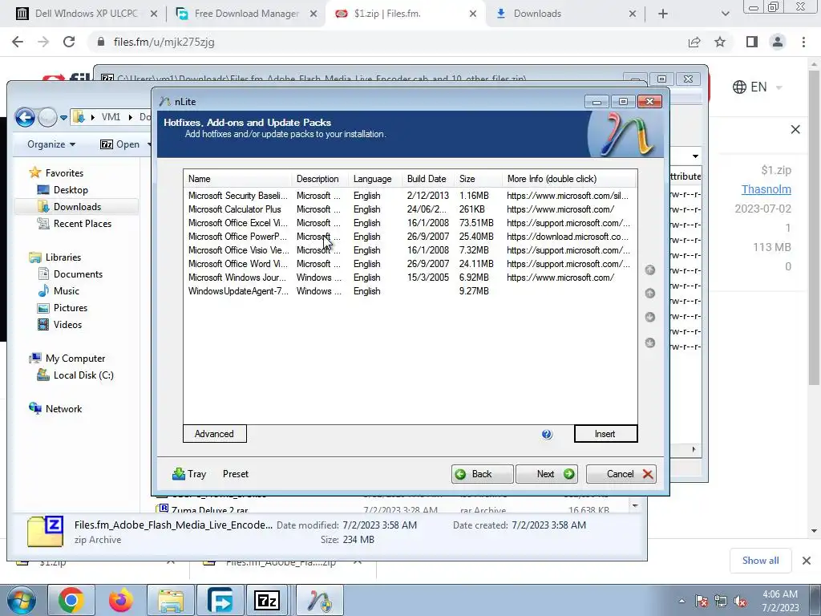Open Free Download Manager taskbar icon
Viewport: 821px width, 616px height.
[x=220, y=601]
